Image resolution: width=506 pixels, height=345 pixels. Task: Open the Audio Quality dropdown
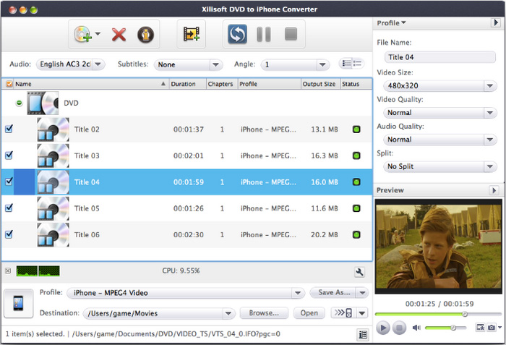click(x=439, y=140)
